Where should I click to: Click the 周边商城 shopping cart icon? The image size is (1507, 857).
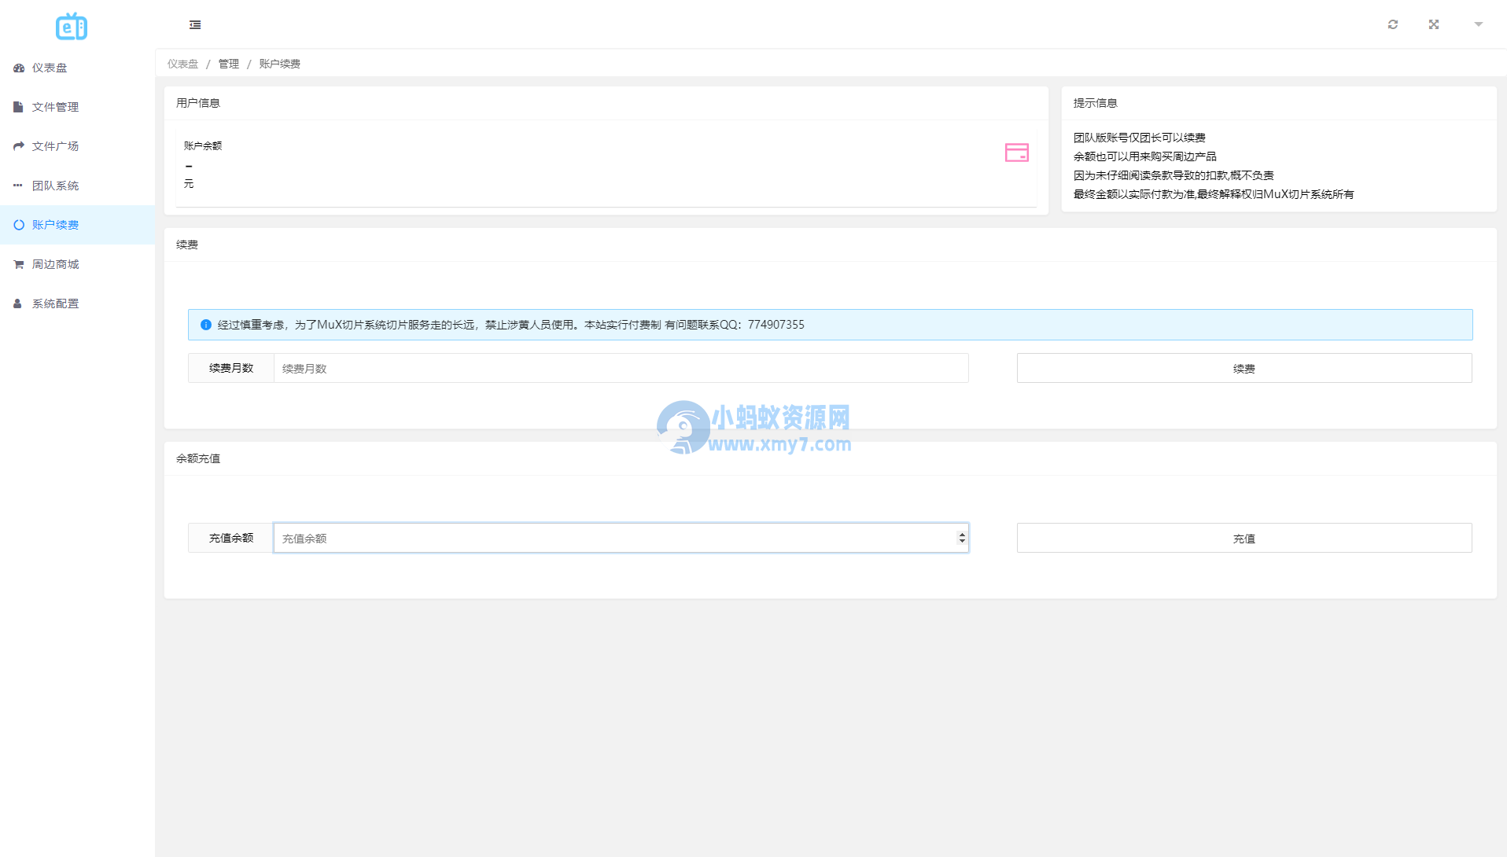[19, 264]
